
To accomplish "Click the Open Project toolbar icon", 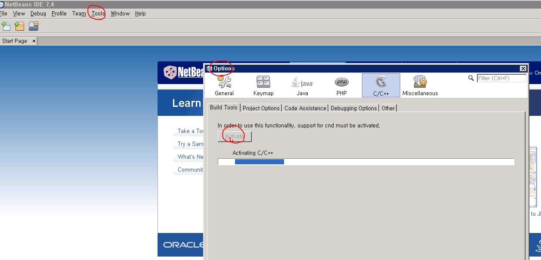I will click(34, 26).
